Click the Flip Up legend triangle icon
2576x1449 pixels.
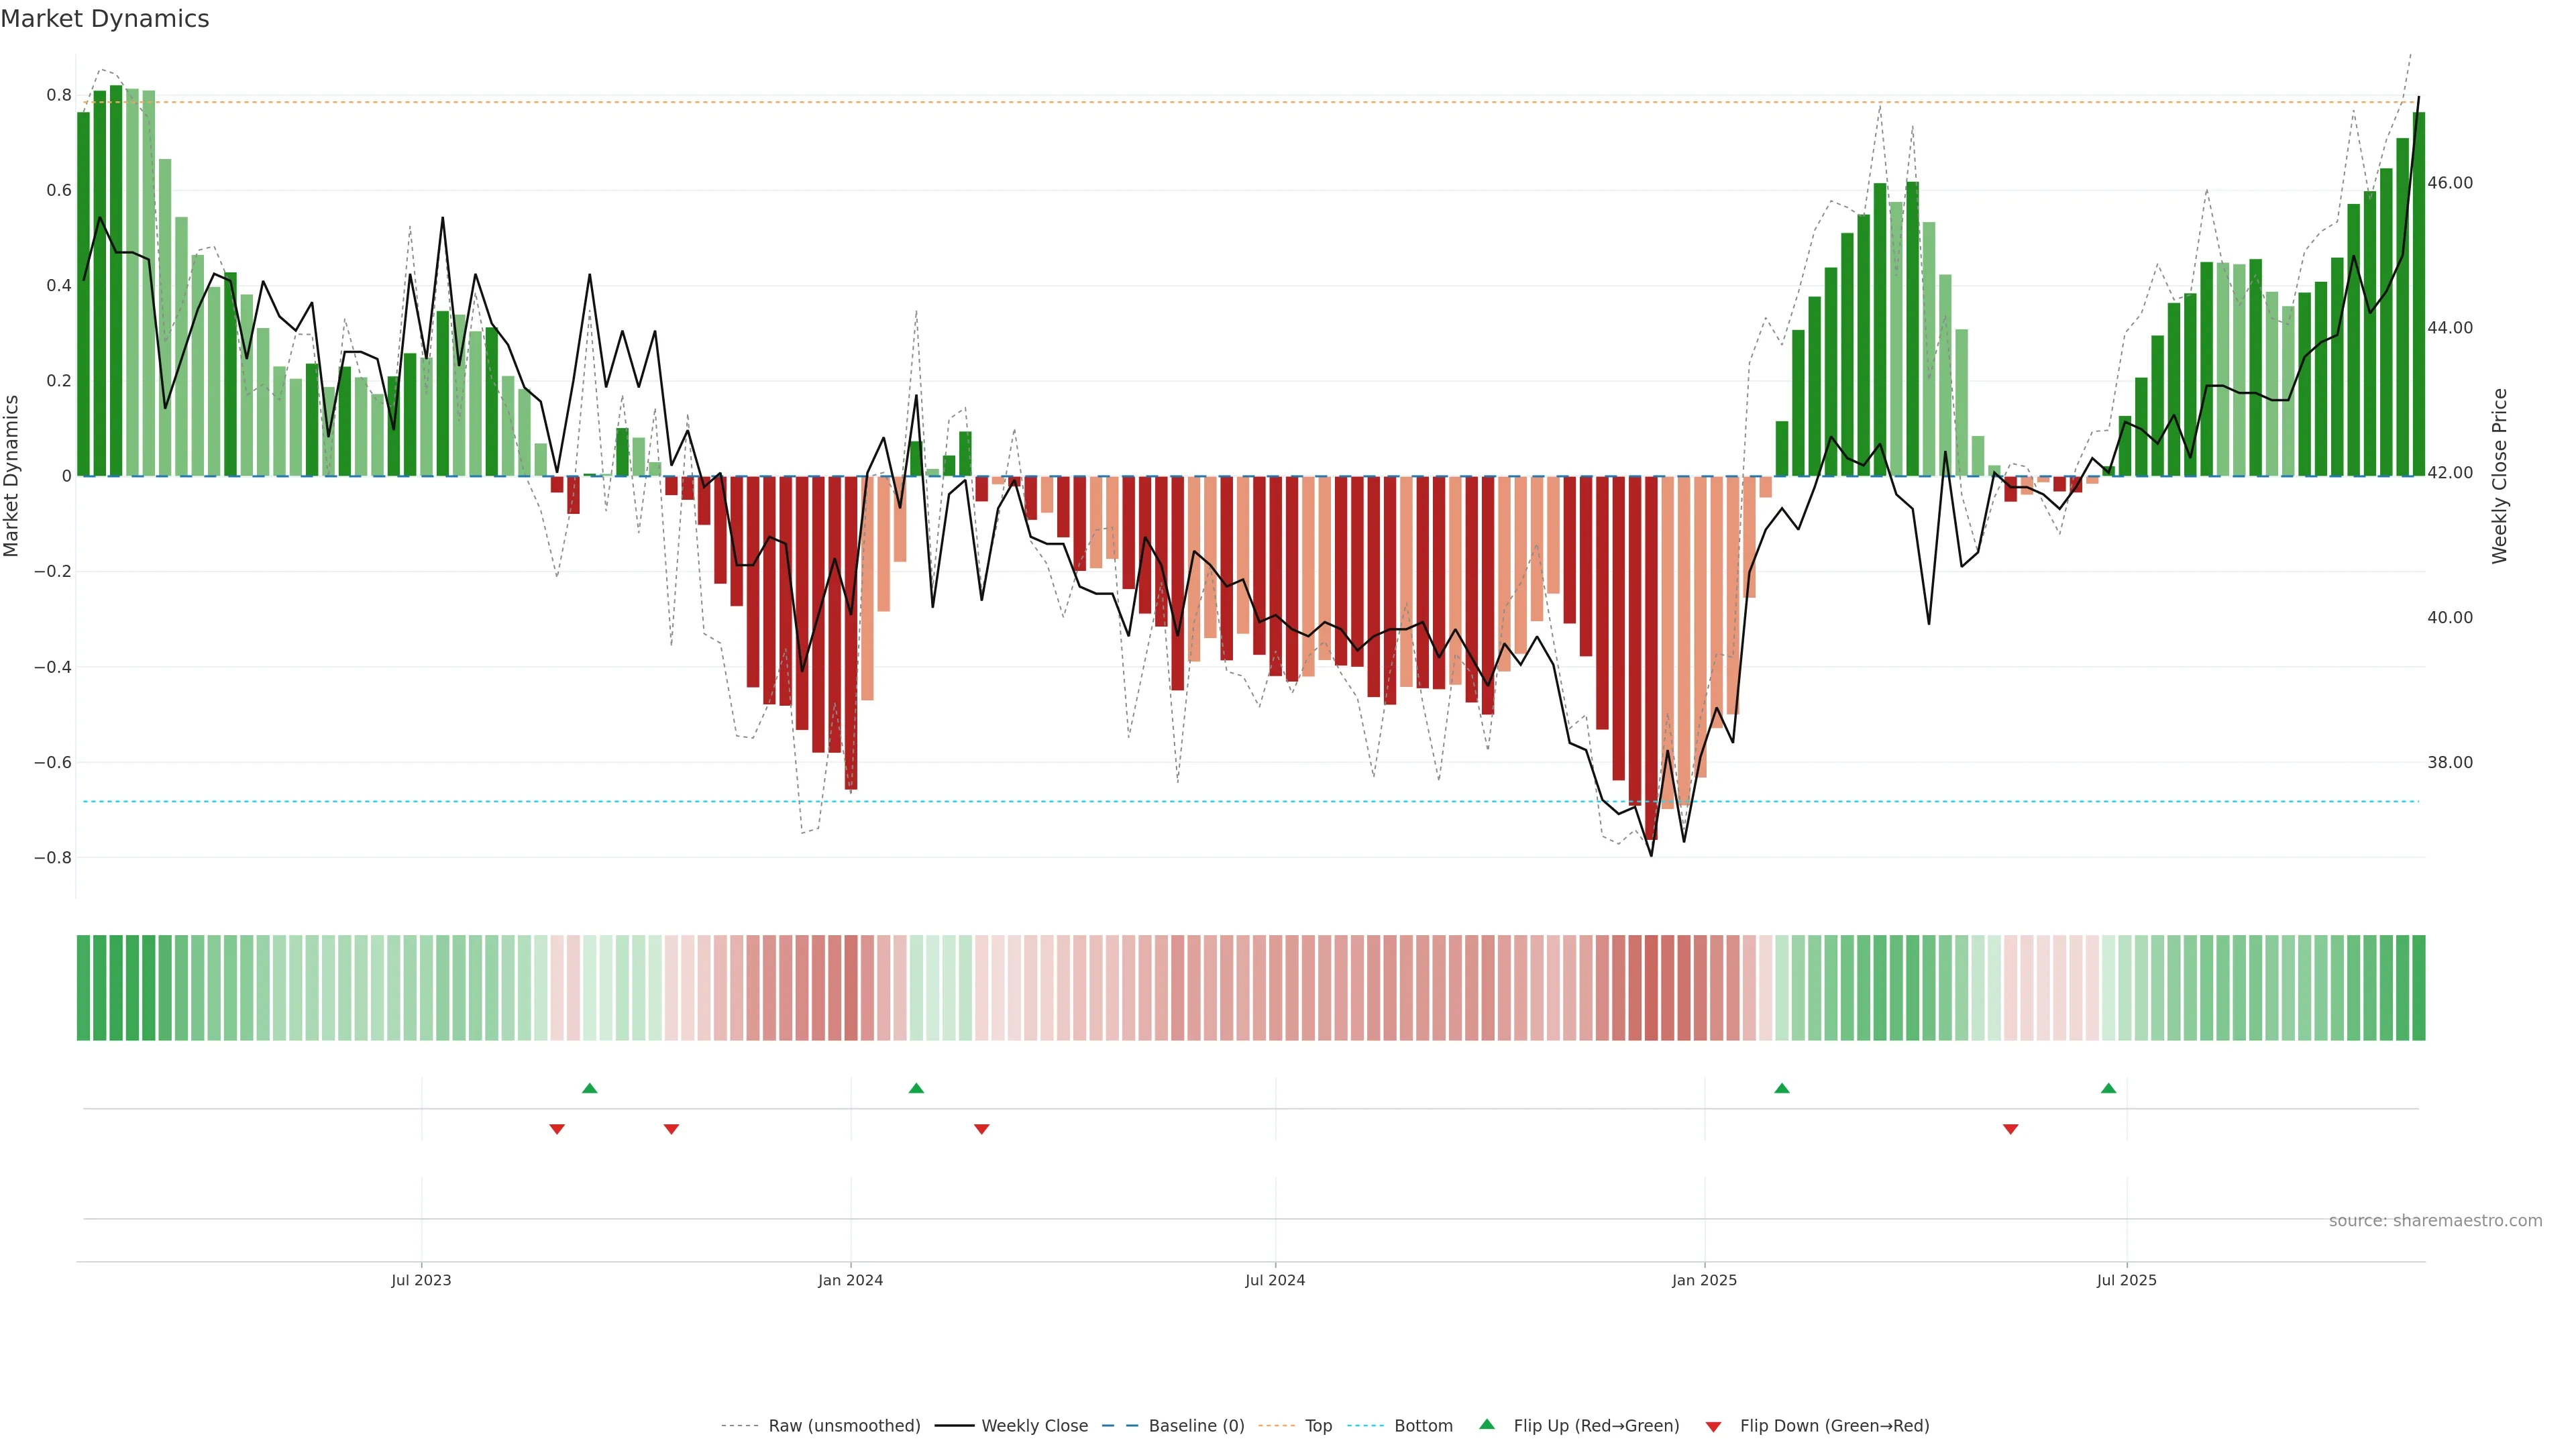tap(1486, 1424)
